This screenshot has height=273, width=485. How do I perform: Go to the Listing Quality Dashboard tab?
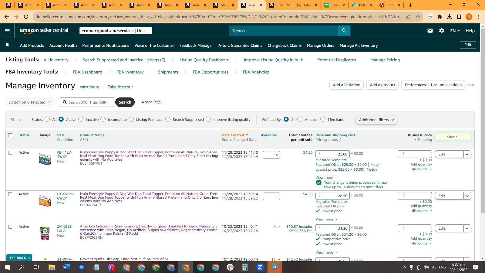click(204, 60)
